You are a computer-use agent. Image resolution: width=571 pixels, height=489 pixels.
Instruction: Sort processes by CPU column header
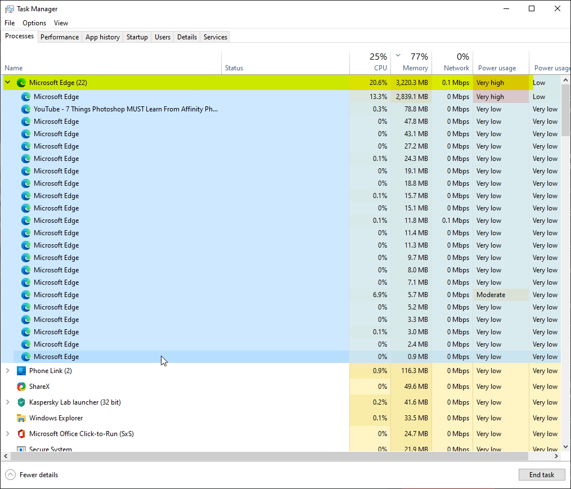point(370,62)
